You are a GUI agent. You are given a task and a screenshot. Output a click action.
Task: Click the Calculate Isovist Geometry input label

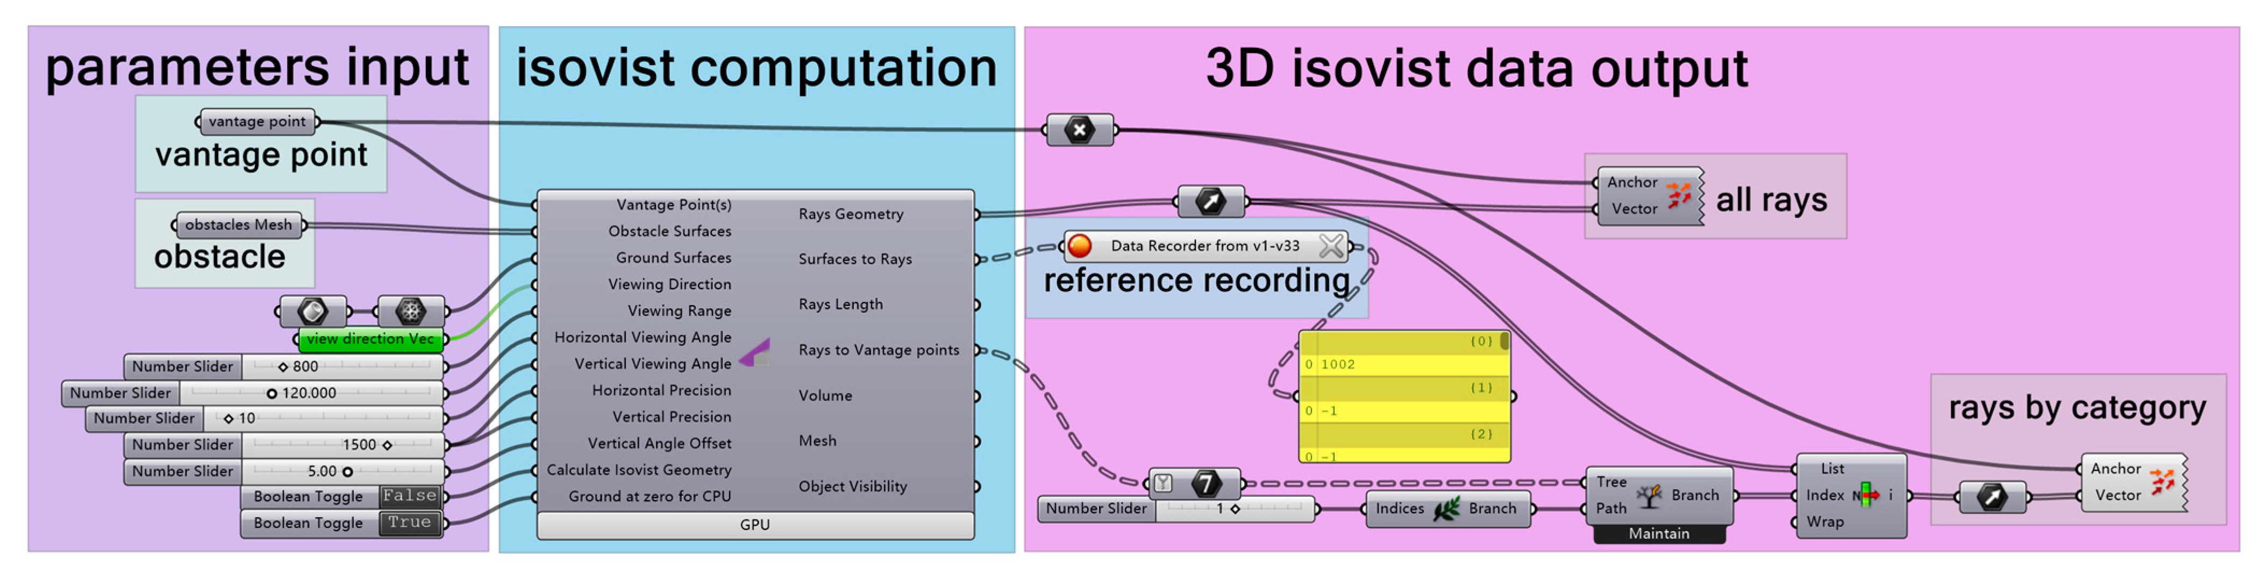(639, 470)
